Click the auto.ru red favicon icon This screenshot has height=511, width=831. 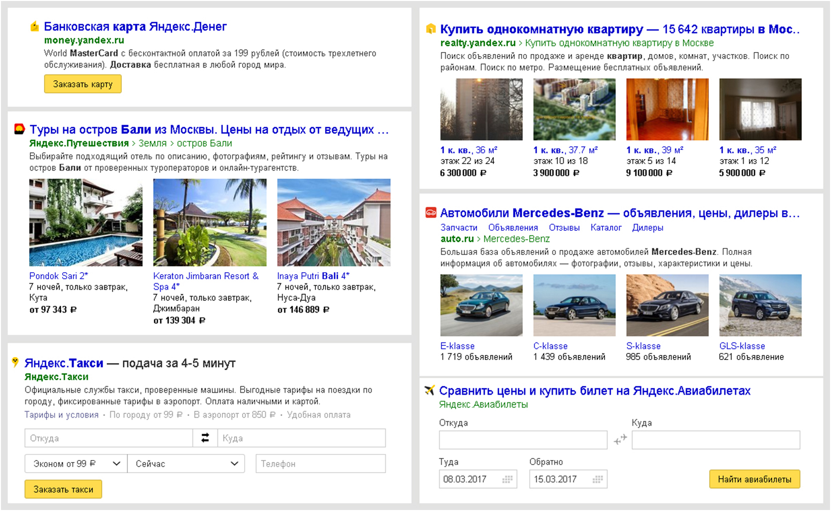[x=431, y=213]
